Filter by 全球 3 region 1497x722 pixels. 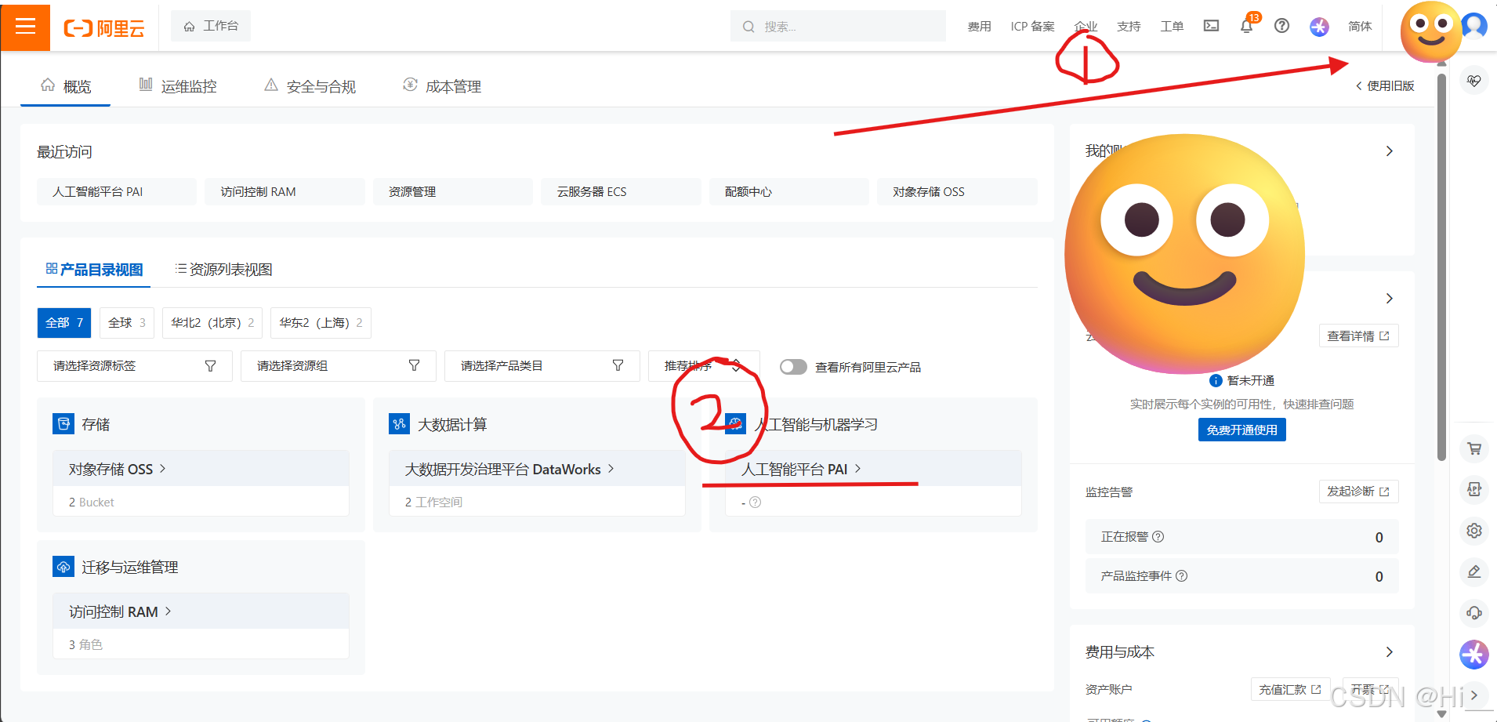pyautogui.click(x=127, y=323)
